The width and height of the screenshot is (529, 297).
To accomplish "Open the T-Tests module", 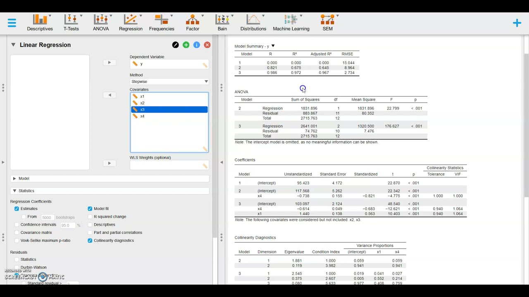I will point(71,23).
